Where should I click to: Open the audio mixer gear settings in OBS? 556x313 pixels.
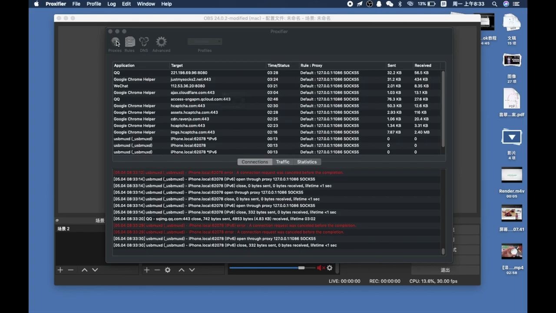330,268
